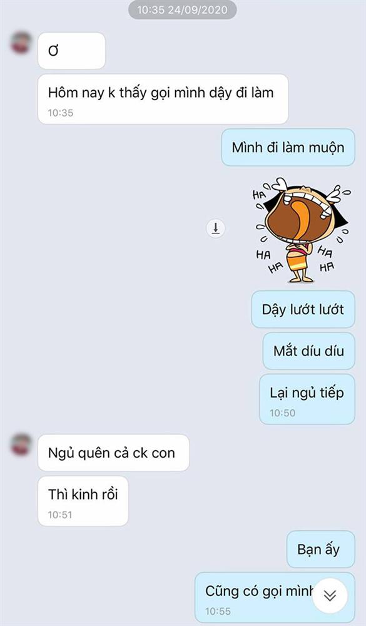366x626 pixels.
Task: Select the "Thì kinh rồi" message
Action: (83, 501)
